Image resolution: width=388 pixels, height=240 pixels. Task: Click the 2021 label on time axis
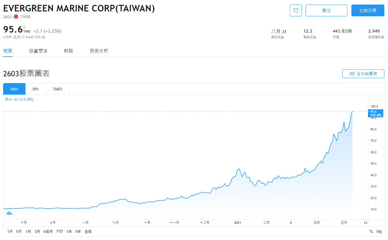238,222
